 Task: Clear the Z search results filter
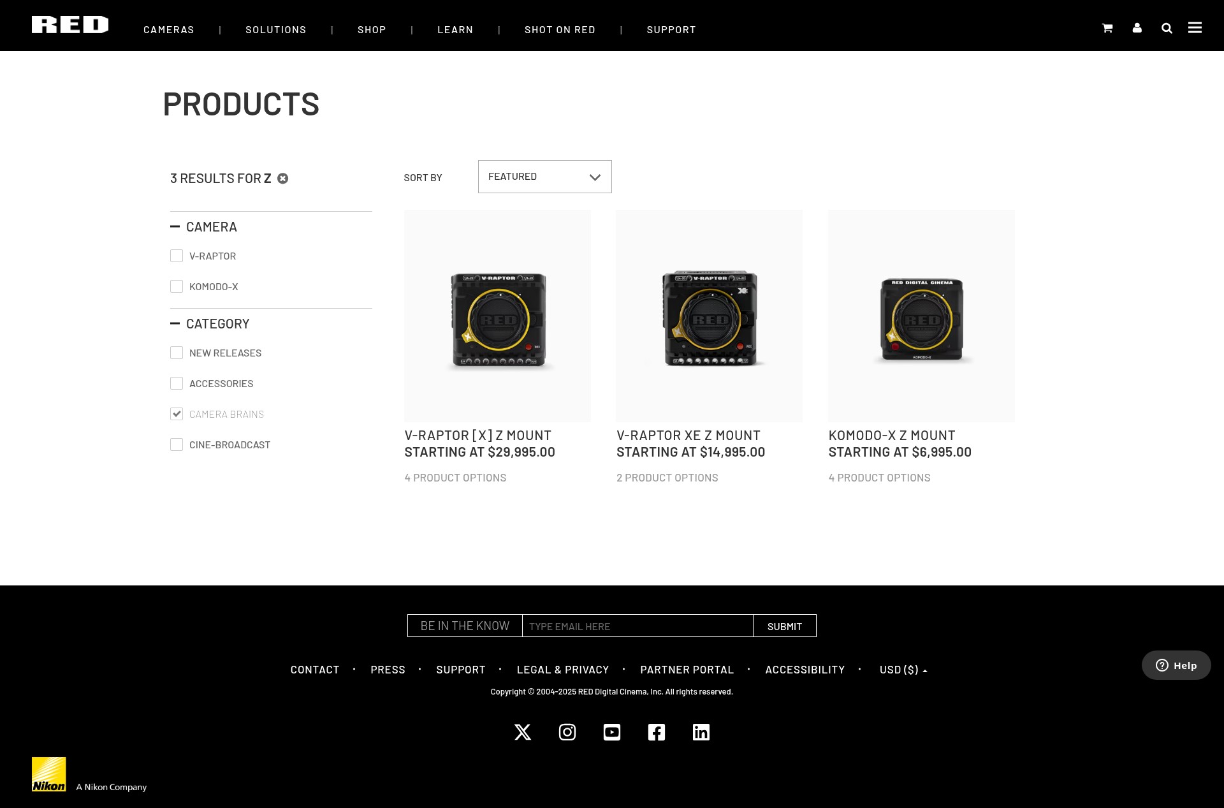[x=283, y=179]
